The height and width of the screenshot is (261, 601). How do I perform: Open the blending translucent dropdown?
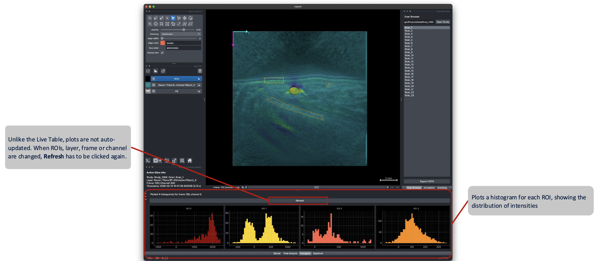point(181,34)
